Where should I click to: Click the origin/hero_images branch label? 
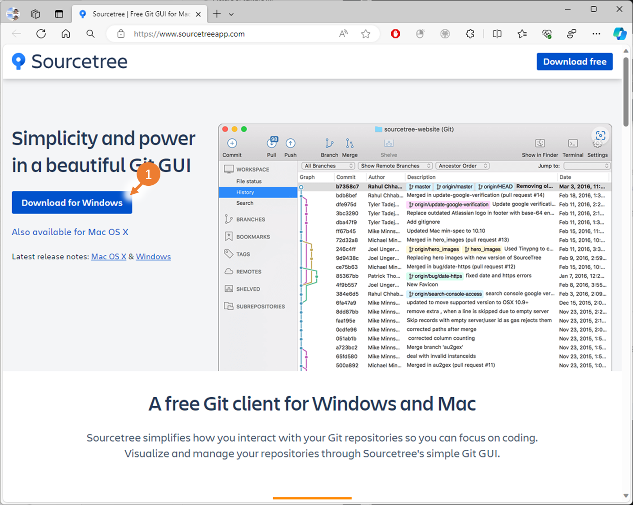tap(433, 249)
